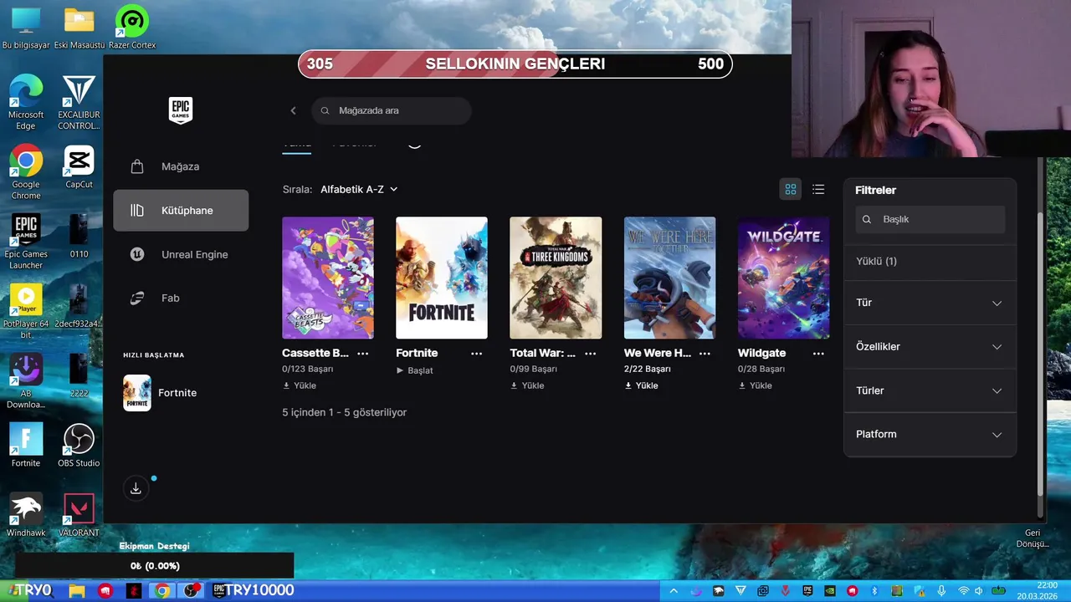Switch library to list view
Screen dimensions: 1071x602
(x=818, y=190)
